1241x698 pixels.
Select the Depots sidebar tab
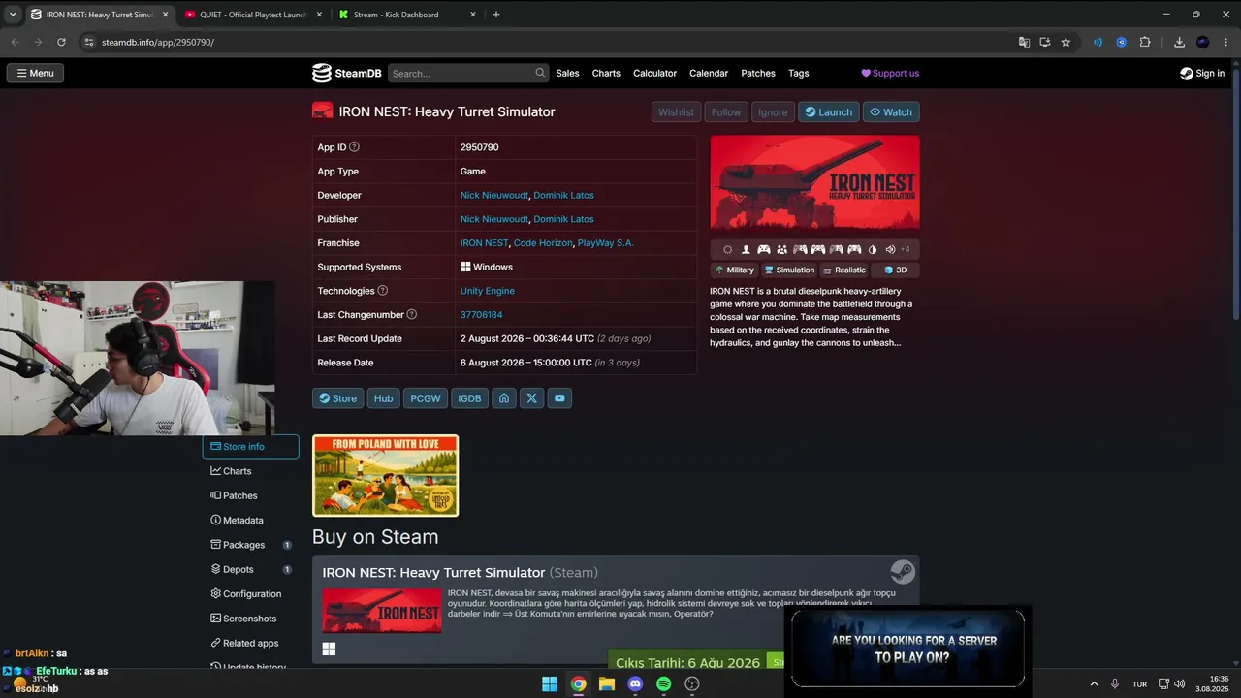(x=250, y=569)
